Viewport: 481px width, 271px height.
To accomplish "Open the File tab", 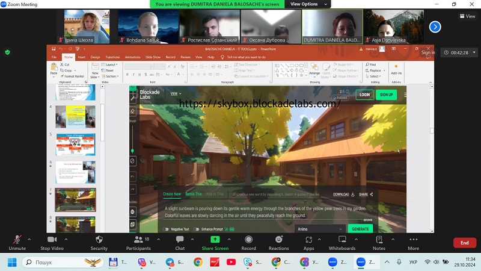I will (54, 57).
